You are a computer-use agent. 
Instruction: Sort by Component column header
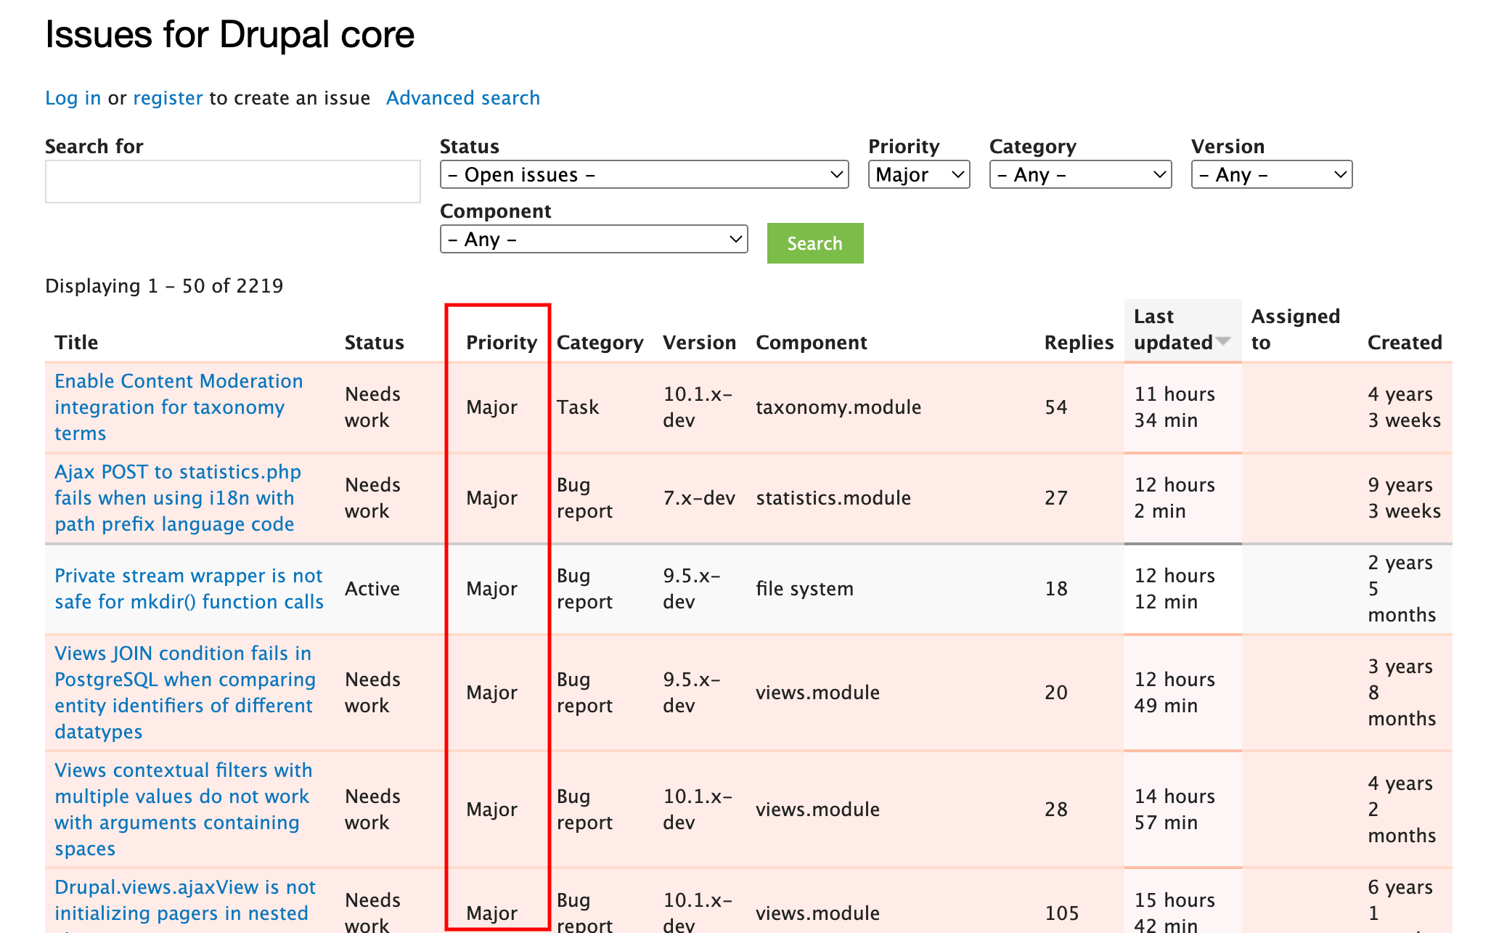812,343
